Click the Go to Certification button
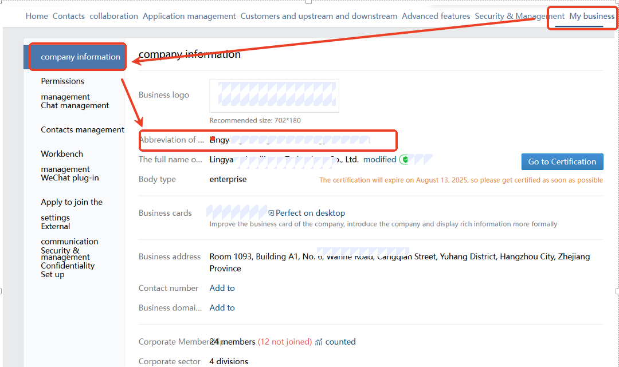This screenshot has width=619, height=367. [562, 161]
